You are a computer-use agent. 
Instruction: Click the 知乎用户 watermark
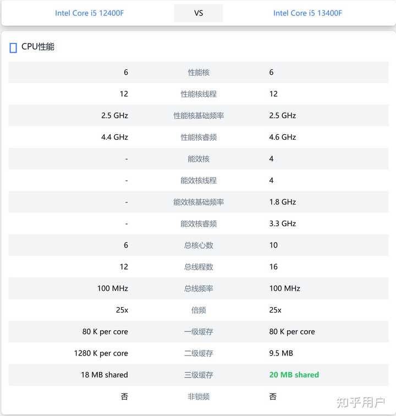click(361, 402)
